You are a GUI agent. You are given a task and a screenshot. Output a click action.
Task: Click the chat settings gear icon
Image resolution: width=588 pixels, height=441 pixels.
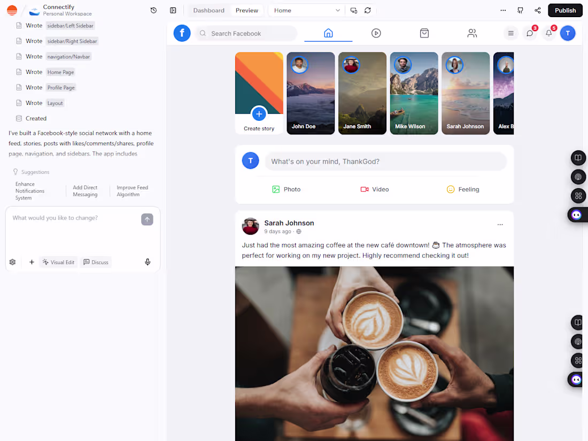[x=12, y=262]
